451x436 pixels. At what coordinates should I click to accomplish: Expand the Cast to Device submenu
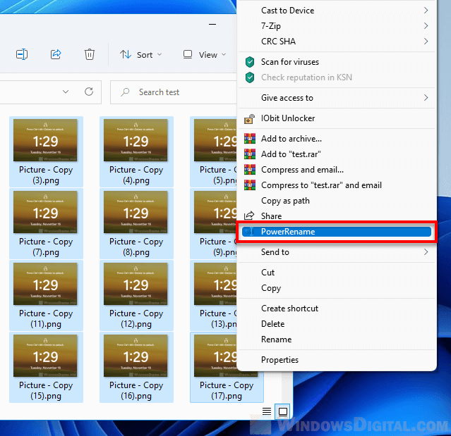point(426,11)
